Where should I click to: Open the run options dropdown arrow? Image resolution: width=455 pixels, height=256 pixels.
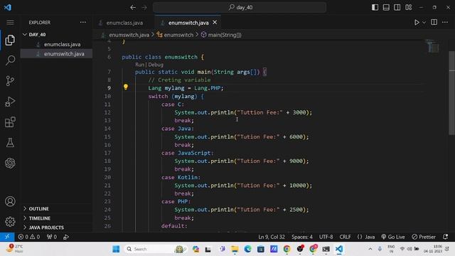click(x=424, y=22)
